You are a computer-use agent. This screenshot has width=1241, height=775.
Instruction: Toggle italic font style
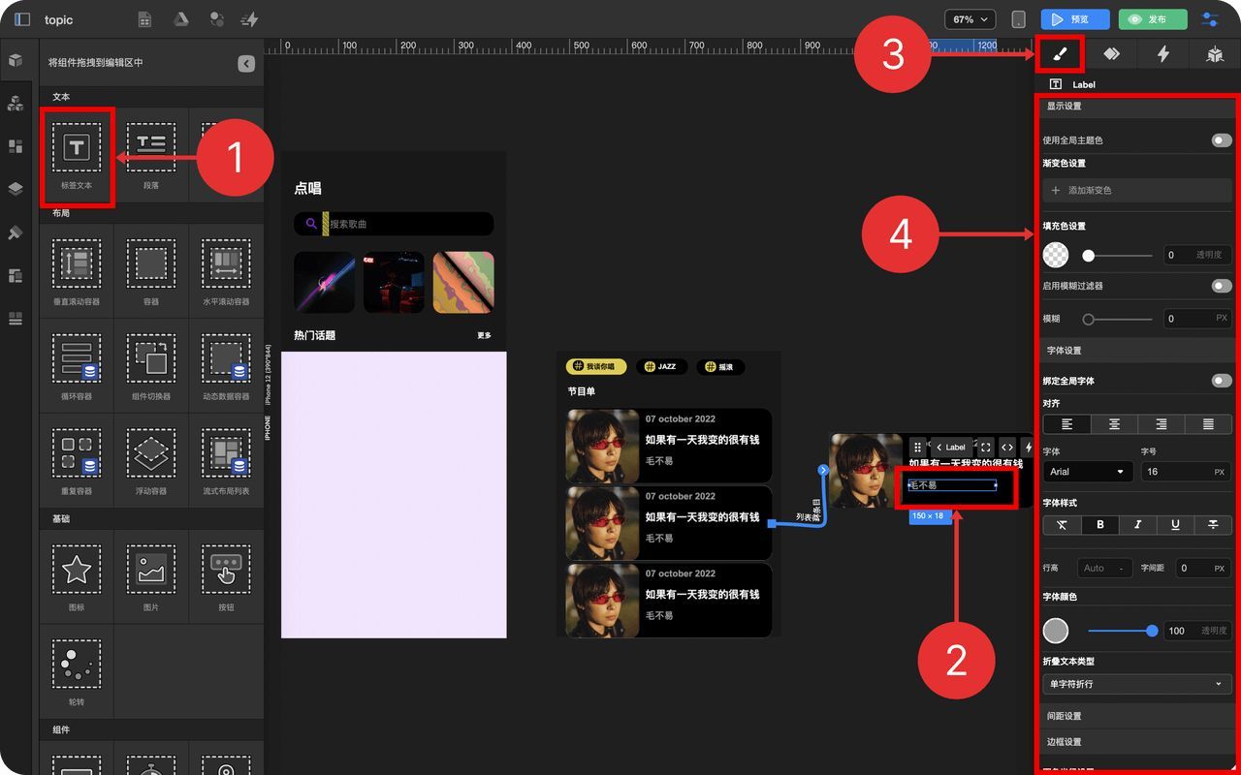click(1137, 524)
